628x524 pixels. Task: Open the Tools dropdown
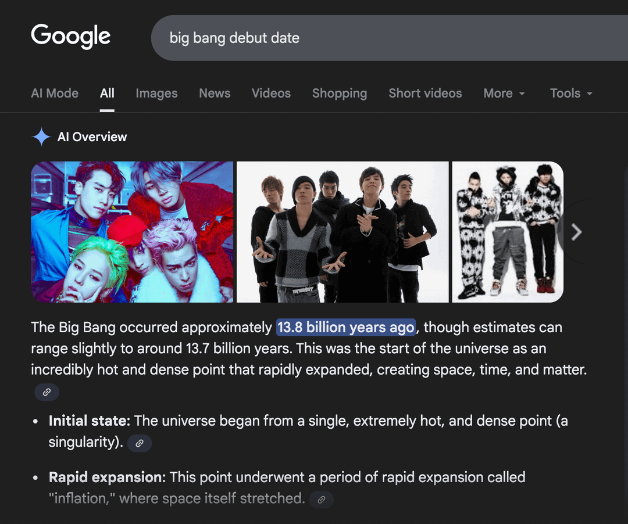coord(571,94)
